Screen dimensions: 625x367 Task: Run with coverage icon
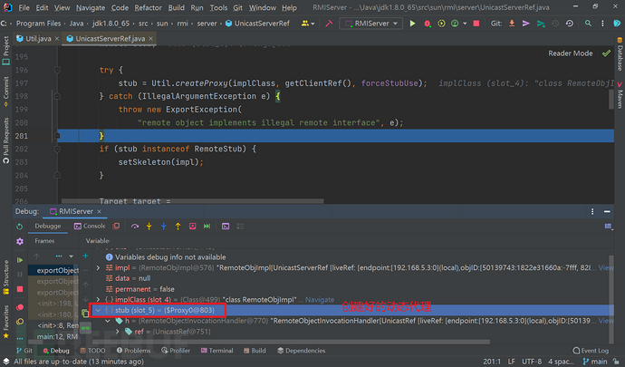tap(441, 24)
